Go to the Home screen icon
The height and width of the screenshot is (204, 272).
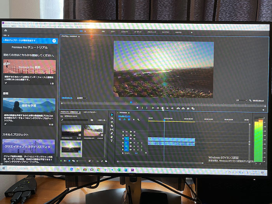tap(5, 30)
